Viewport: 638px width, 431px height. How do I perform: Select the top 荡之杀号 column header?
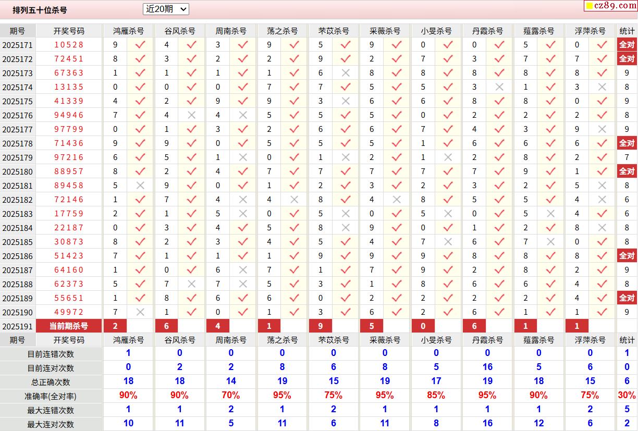point(282,31)
